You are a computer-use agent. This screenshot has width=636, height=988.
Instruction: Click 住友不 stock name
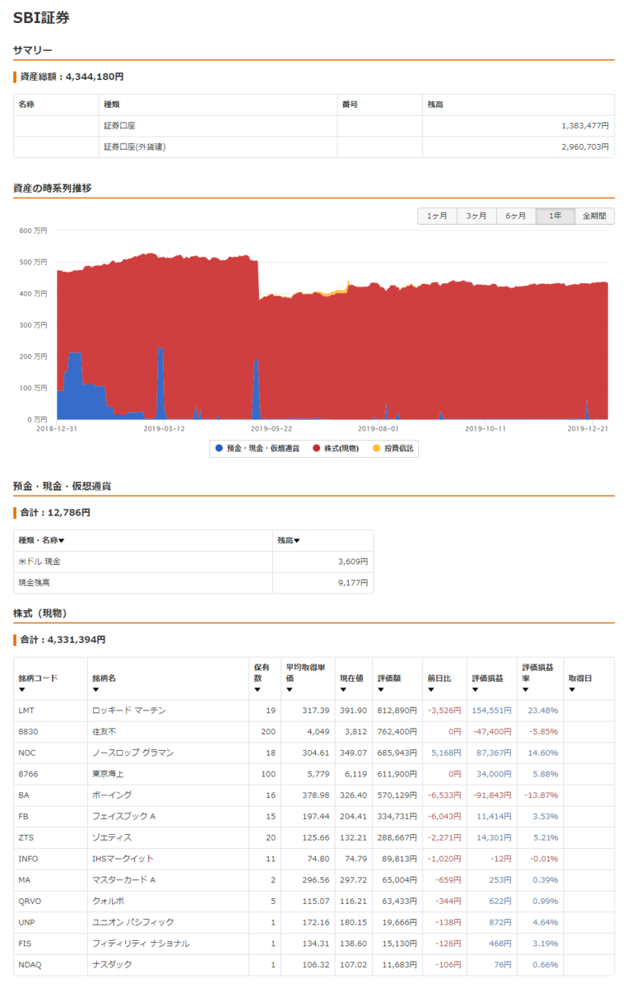104,731
